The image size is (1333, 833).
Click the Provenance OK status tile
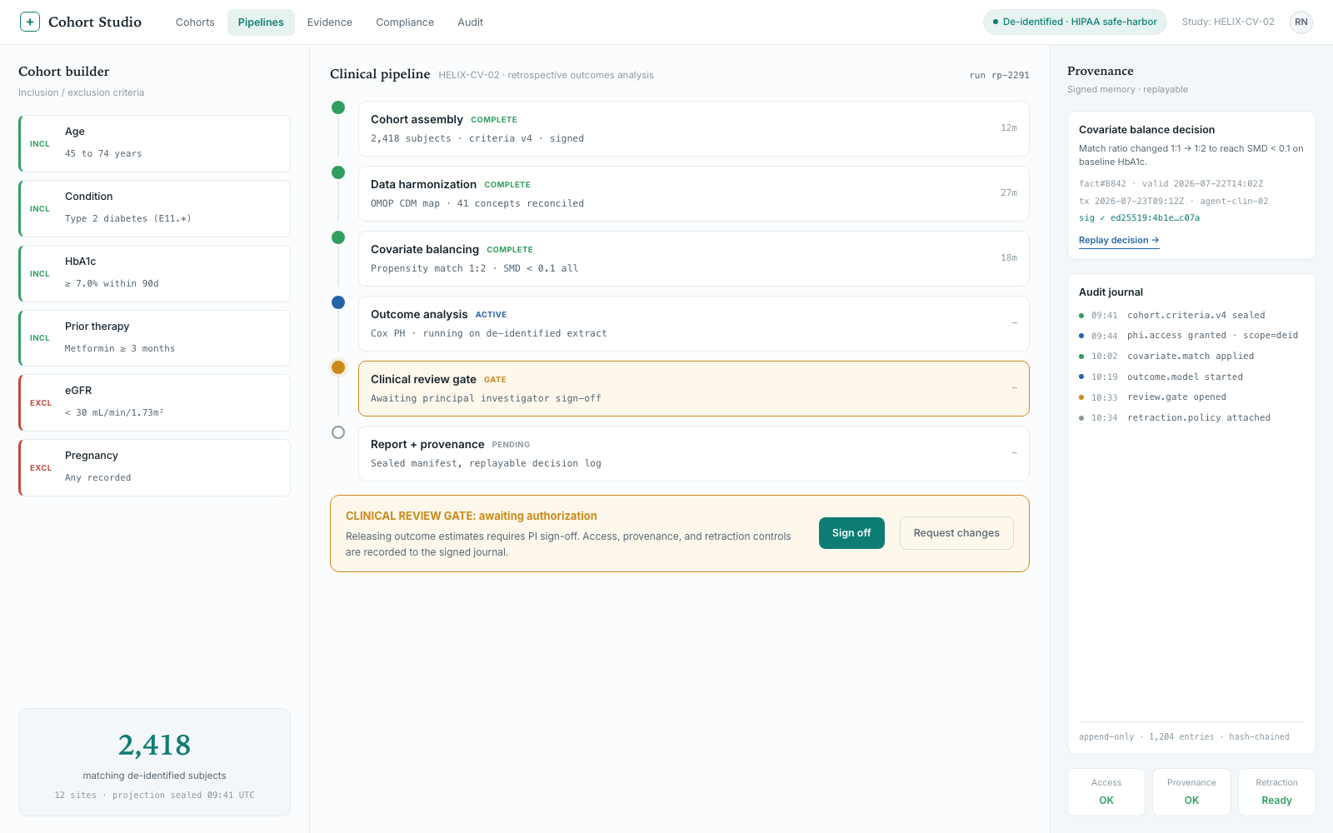click(1191, 791)
